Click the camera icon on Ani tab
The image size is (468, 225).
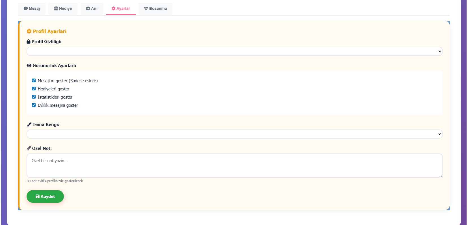(88, 8)
